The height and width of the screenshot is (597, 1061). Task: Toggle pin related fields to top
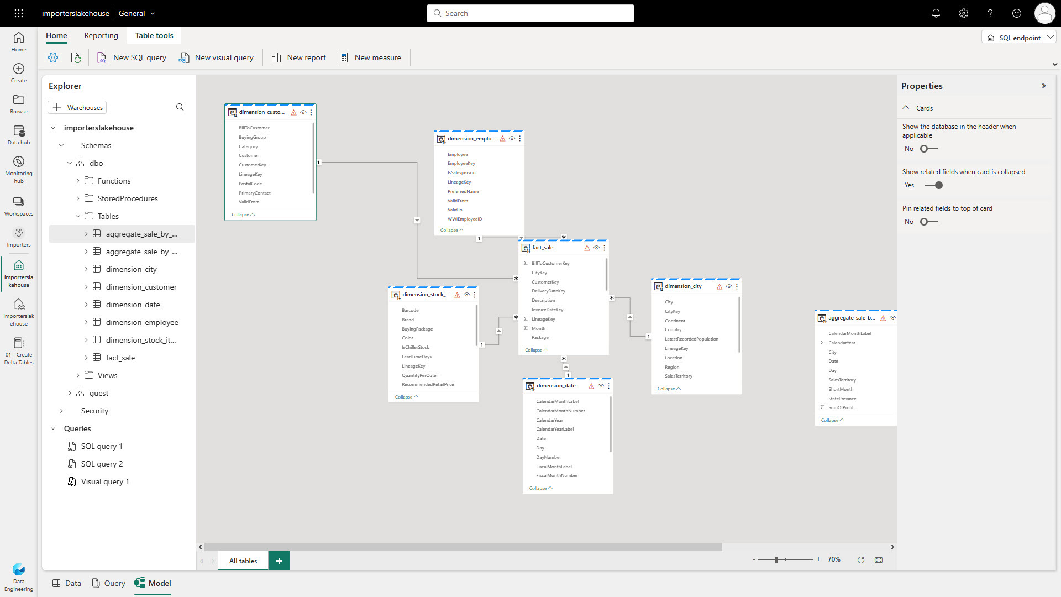coord(929,222)
